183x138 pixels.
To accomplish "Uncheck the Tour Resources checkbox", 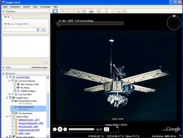I will 12,113.
